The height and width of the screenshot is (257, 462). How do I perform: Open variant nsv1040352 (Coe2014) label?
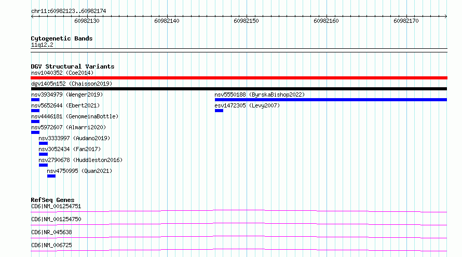(62, 73)
